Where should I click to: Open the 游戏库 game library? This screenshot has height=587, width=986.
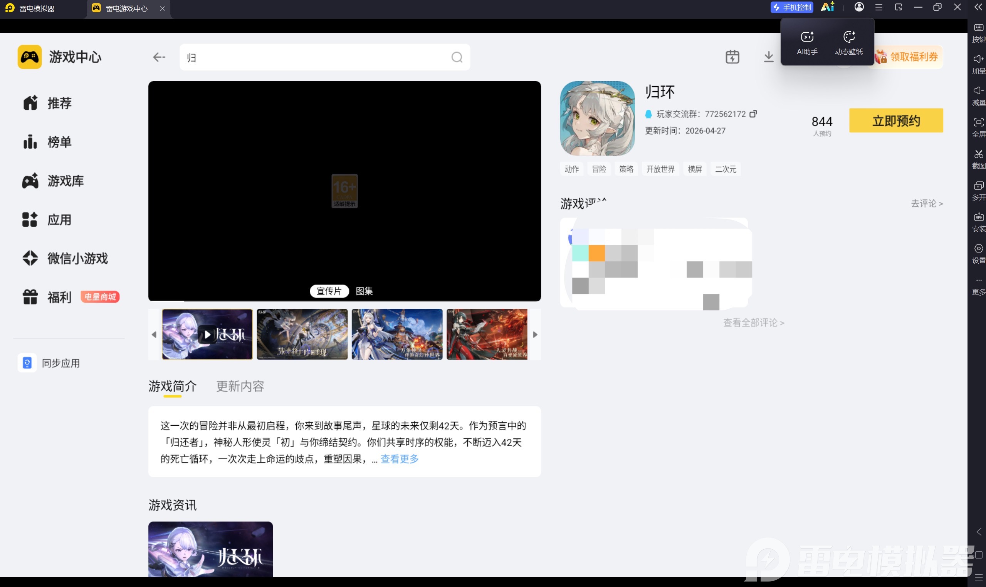53,181
